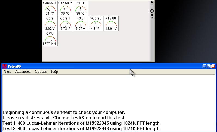Close the Prime95 window
Screen dimensions: 217x132
pyautogui.click(x=213, y=67)
